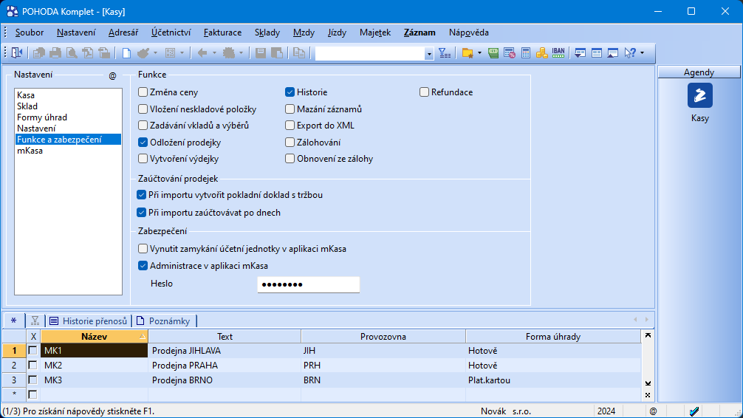
Task: Click the Provozovna column header
Action: pos(383,337)
